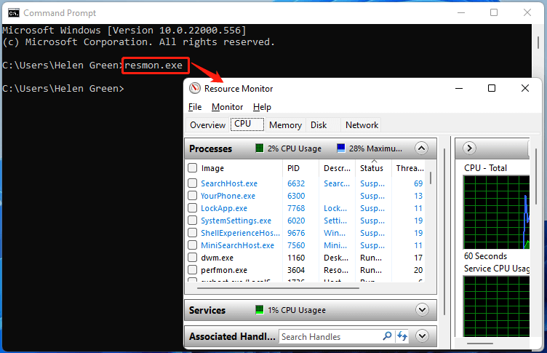Click the blue Maximum Frequency indicator
This screenshot has height=353, width=547.
pos(341,148)
